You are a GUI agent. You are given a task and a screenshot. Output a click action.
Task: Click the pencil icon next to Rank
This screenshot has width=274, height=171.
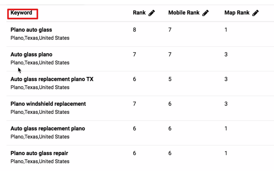[151, 13]
